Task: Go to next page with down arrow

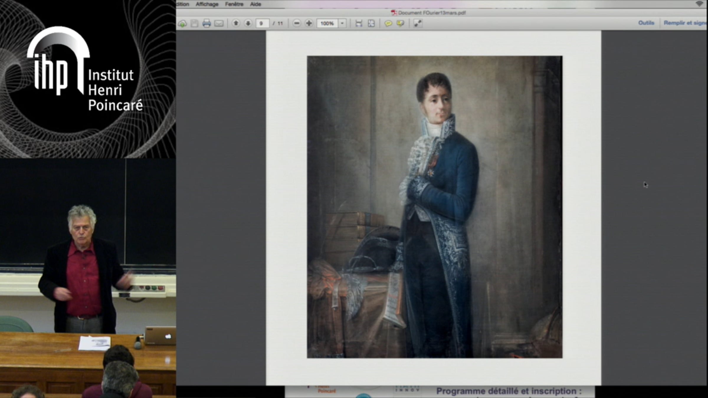Action: pos(248,23)
